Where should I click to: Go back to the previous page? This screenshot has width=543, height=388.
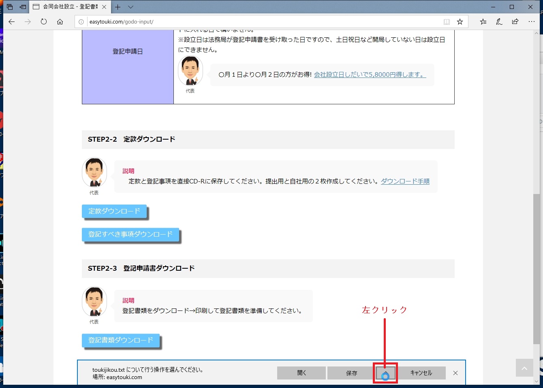[12, 22]
